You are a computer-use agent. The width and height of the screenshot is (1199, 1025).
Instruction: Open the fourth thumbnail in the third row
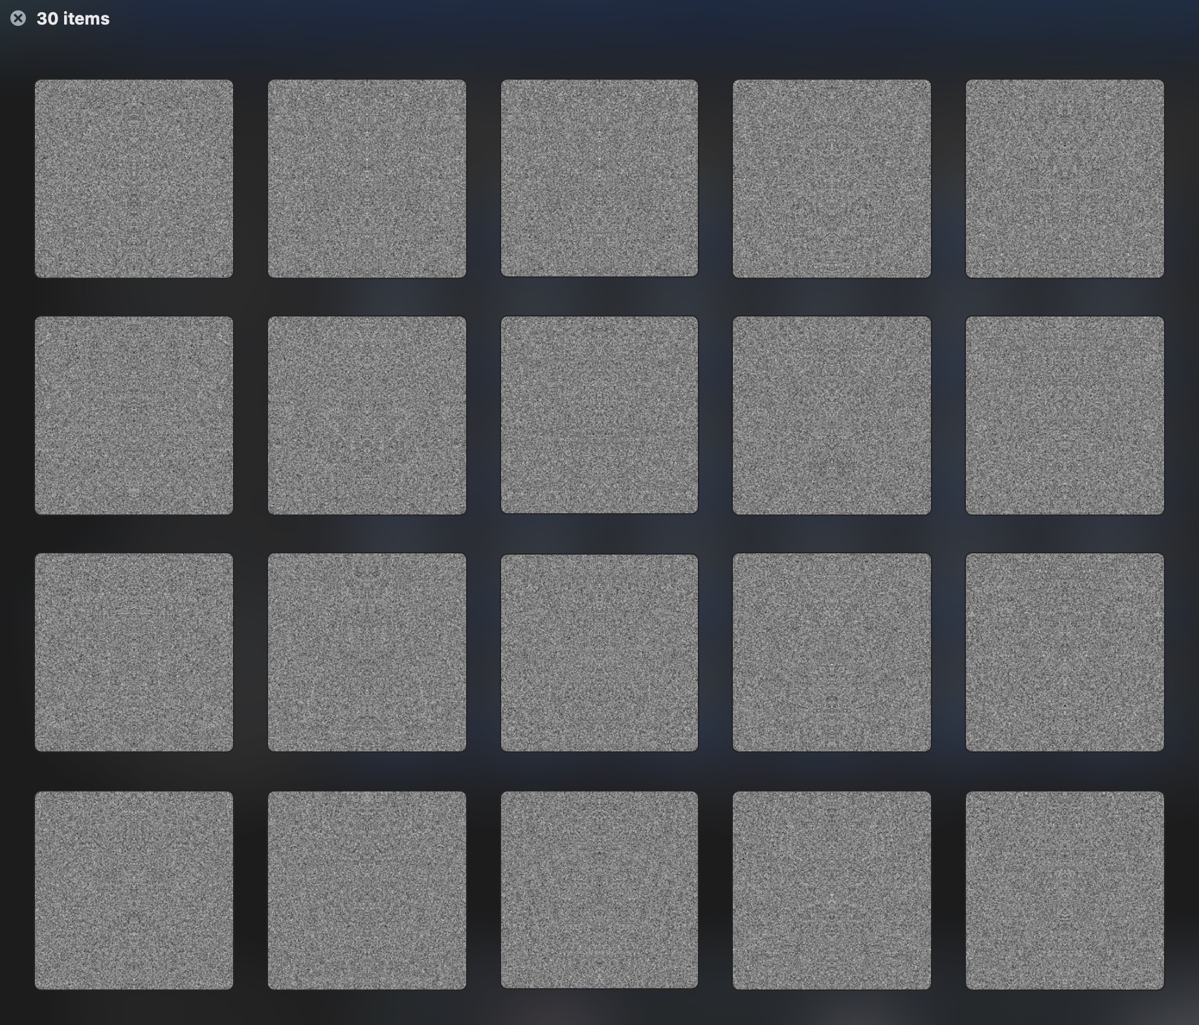click(832, 652)
